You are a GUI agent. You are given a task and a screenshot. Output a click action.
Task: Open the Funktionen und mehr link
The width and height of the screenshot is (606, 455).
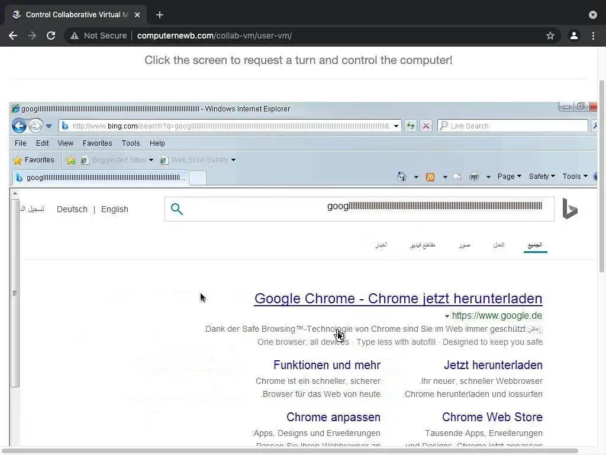[x=327, y=365]
